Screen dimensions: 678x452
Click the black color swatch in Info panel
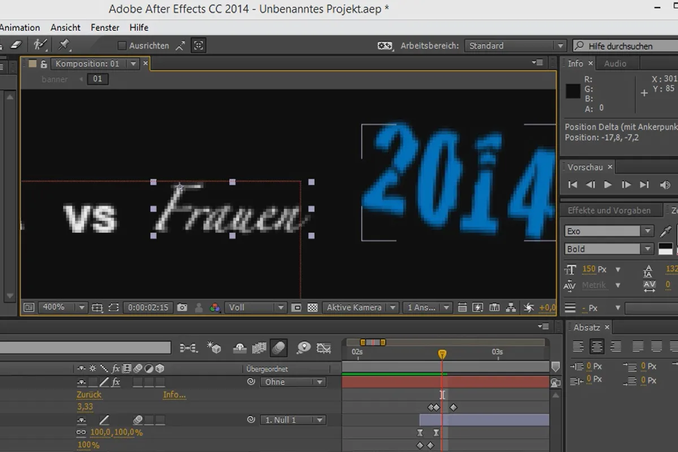point(573,90)
